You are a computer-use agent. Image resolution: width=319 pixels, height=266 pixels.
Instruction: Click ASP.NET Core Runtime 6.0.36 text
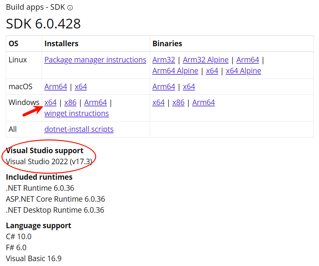click(56, 199)
